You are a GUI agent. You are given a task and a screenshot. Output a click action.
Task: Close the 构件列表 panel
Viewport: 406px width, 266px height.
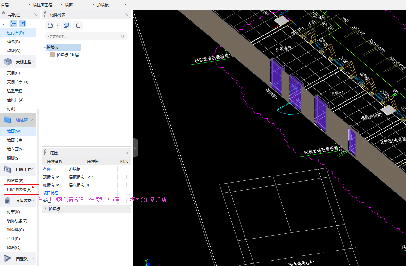click(127, 15)
